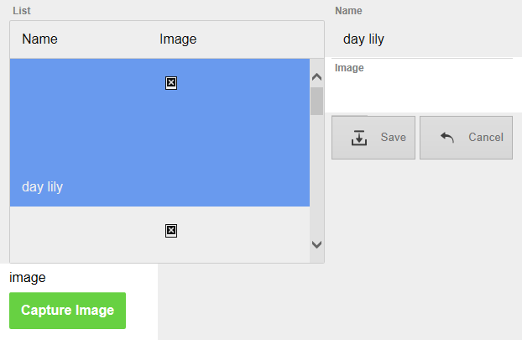This screenshot has height=340, width=522.
Task: Click the green Capture Image button
Action: coord(68,311)
